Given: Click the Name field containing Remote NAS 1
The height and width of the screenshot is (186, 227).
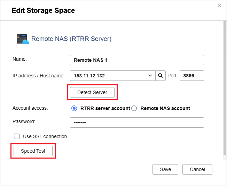Looking at the screenshot, I should (136, 60).
